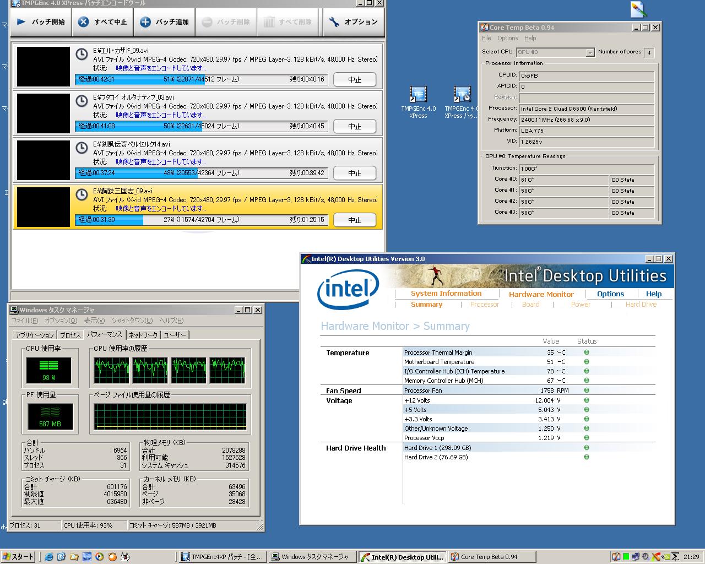This screenshot has height=564, width=705.
Task: Switch to Core Temp Beta 0.94 taskbar button
Action: (x=491, y=557)
